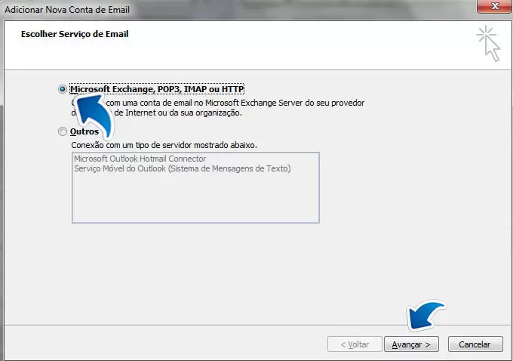Click the 'Conexão com um tipo de servidor' text
Viewport: 513px width, 361px height.
click(x=164, y=145)
